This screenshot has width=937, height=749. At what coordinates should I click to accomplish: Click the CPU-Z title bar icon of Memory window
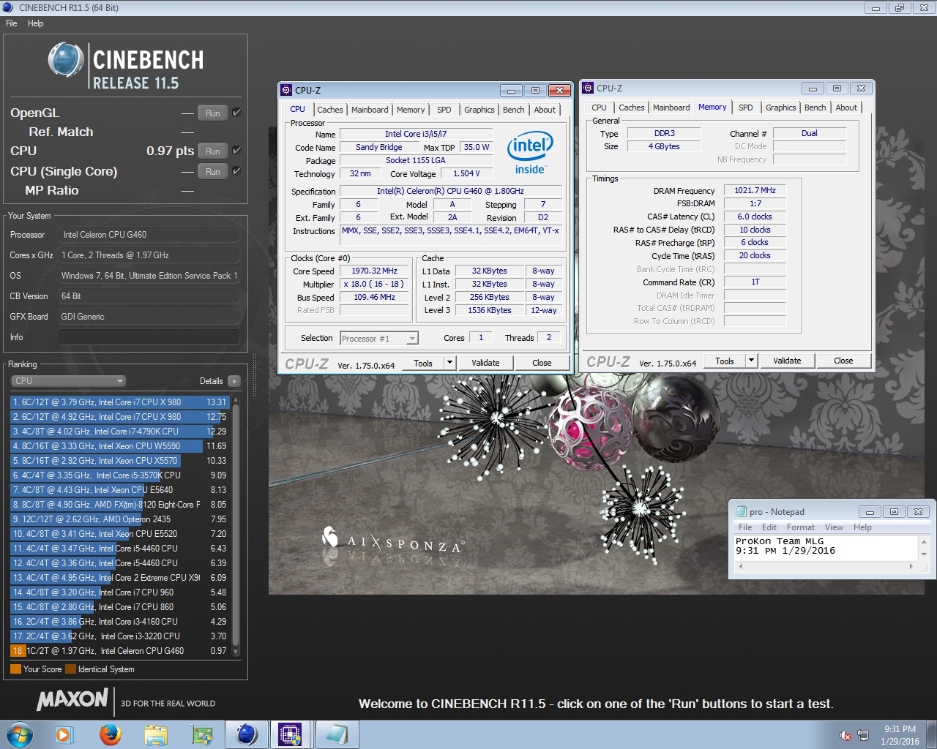click(588, 88)
